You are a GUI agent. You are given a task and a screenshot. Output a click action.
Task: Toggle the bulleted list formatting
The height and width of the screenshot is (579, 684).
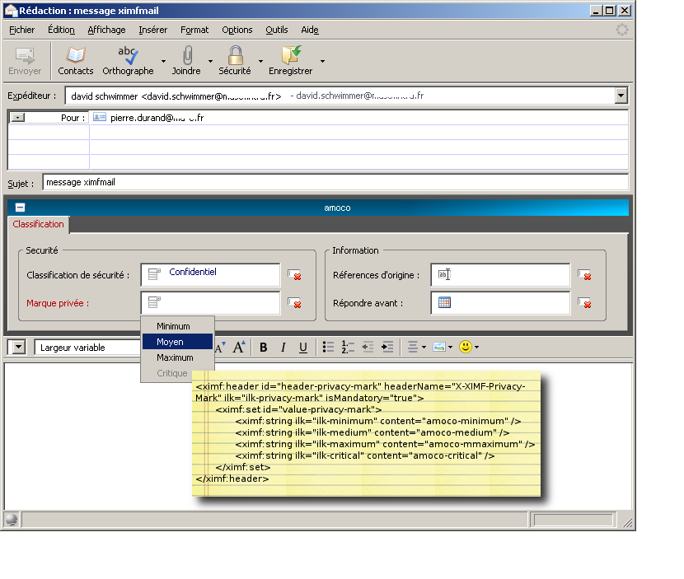326,347
